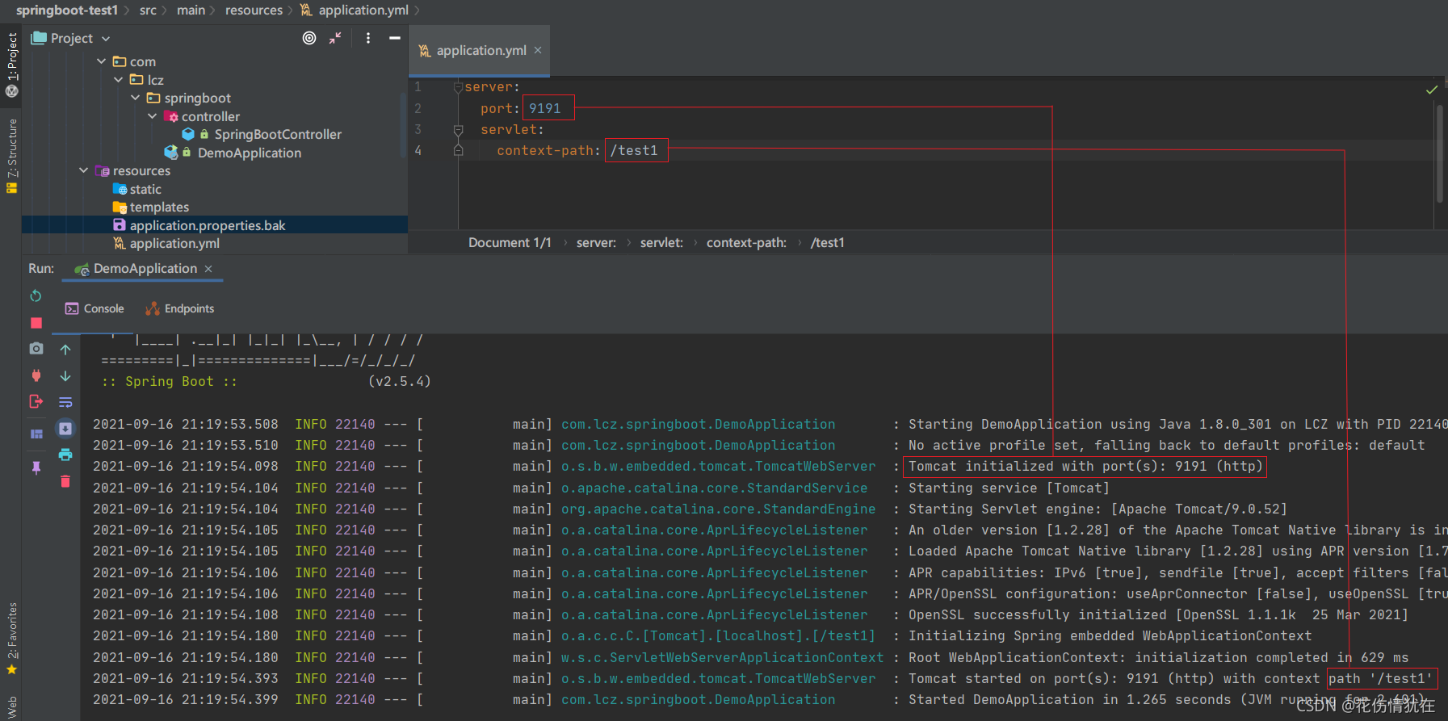
Task: Click src in the navigation breadcrumb
Action: (148, 10)
